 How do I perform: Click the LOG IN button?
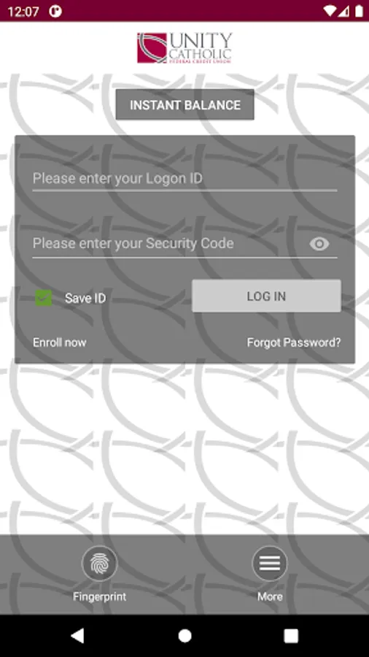pyautogui.click(x=266, y=296)
